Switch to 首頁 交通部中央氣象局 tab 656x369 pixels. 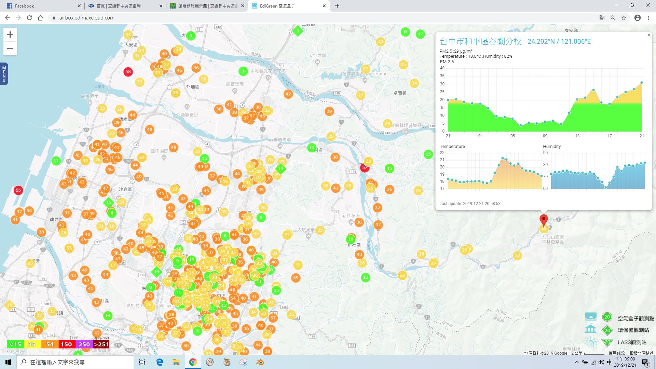pos(125,6)
